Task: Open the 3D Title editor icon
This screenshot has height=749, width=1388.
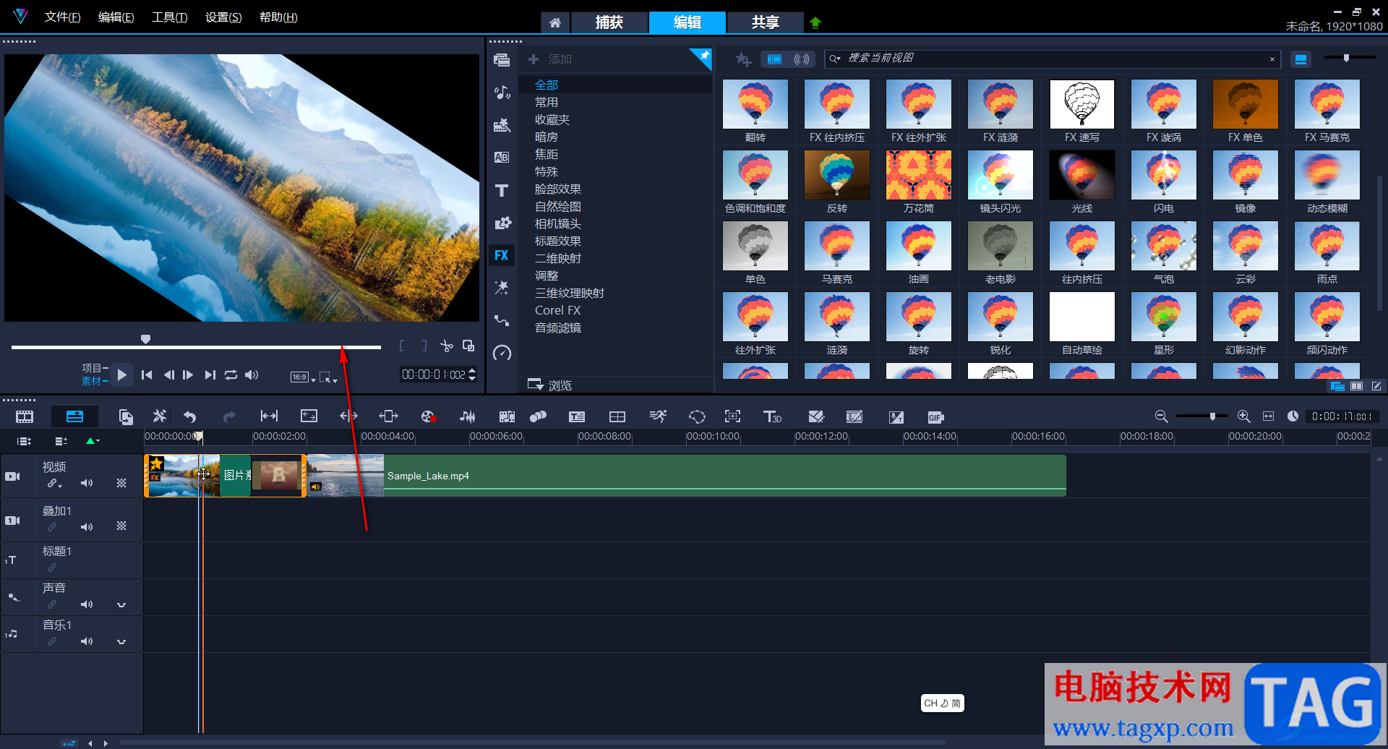Action: pyautogui.click(x=772, y=416)
